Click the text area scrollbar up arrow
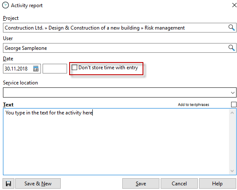 (x=232, y=113)
